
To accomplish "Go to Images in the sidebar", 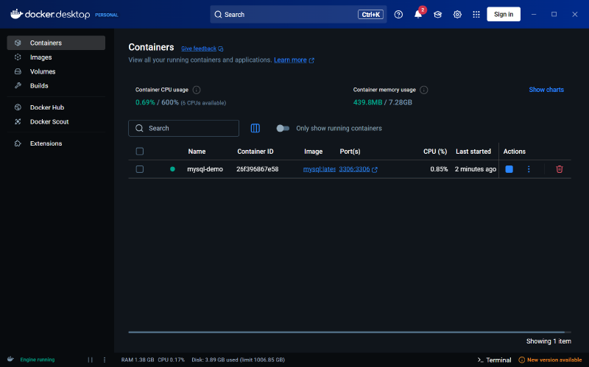I will point(40,57).
